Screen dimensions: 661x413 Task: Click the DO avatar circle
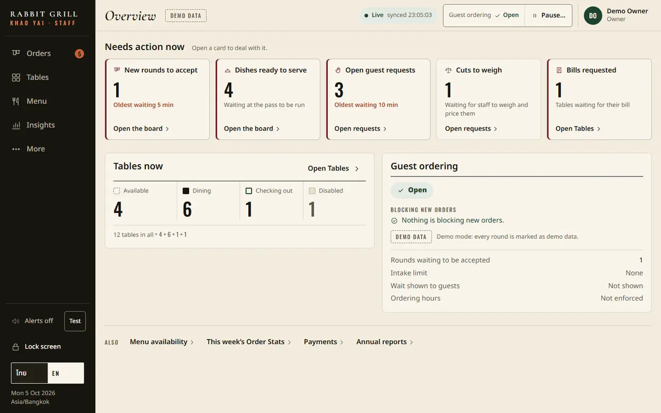(x=593, y=15)
